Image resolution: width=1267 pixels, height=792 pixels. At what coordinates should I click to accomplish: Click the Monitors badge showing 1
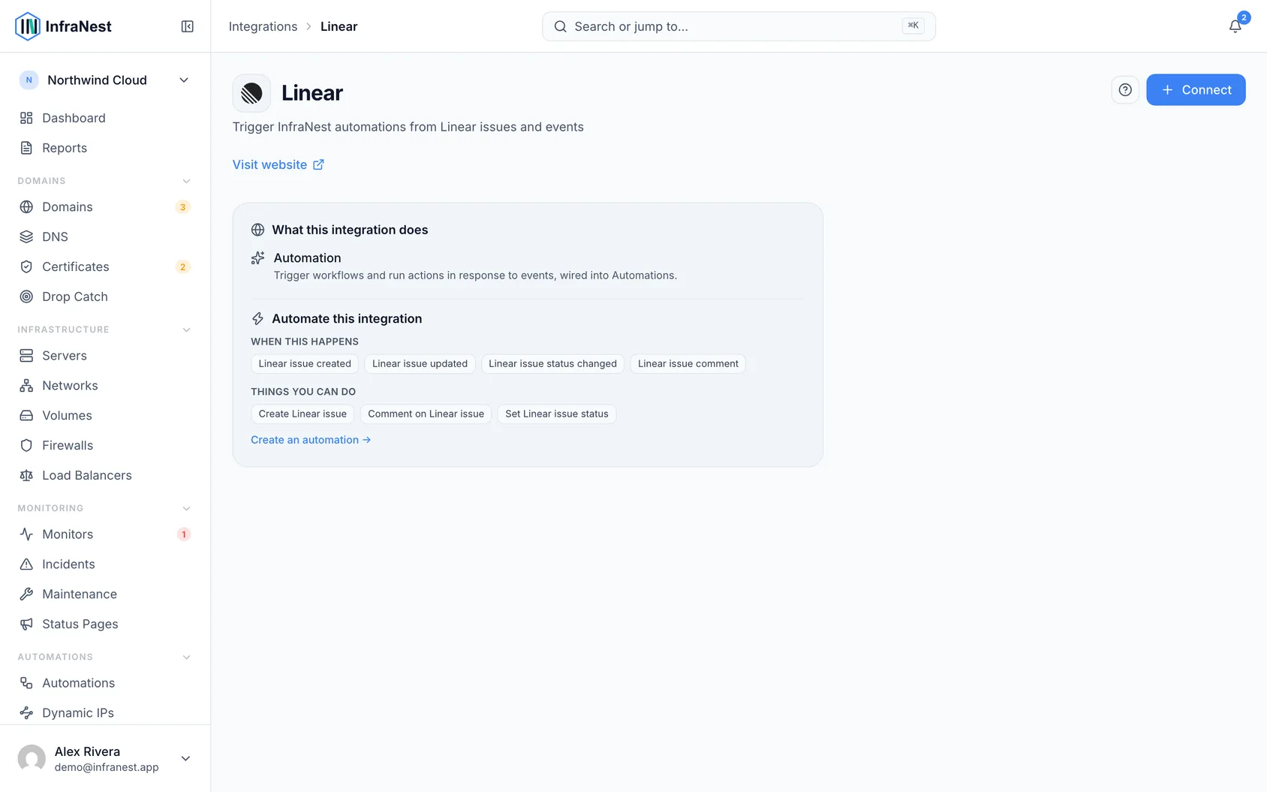click(183, 535)
